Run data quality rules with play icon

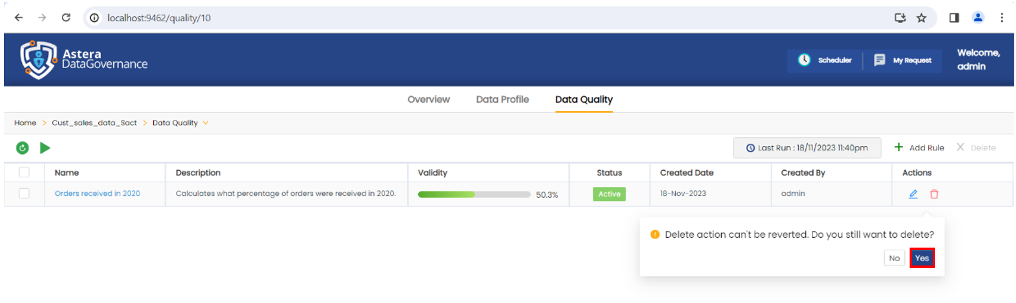click(x=45, y=148)
